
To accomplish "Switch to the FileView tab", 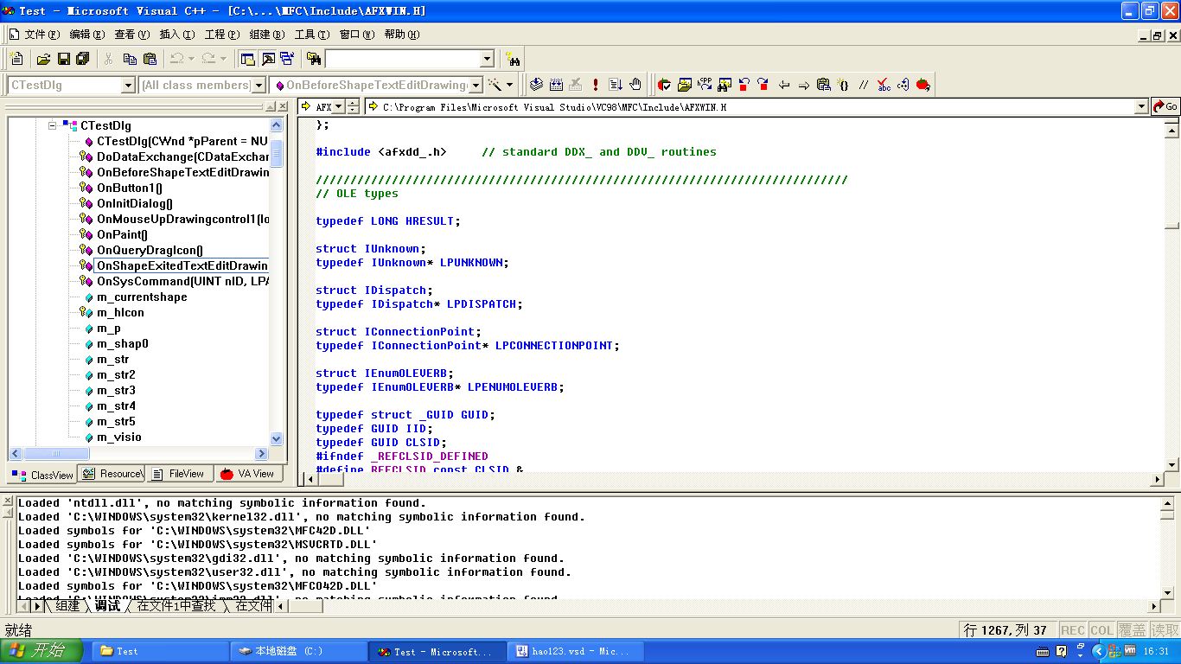I will 179,474.
